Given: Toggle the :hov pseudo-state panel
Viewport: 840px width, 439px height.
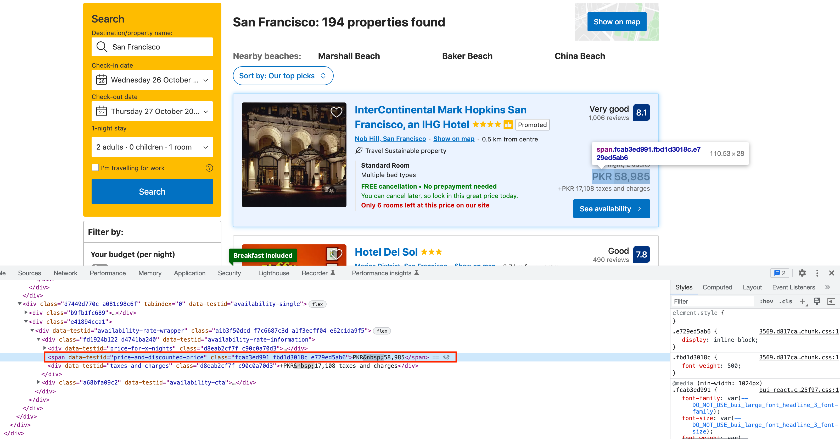Looking at the screenshot, I should tap(767, 301).
